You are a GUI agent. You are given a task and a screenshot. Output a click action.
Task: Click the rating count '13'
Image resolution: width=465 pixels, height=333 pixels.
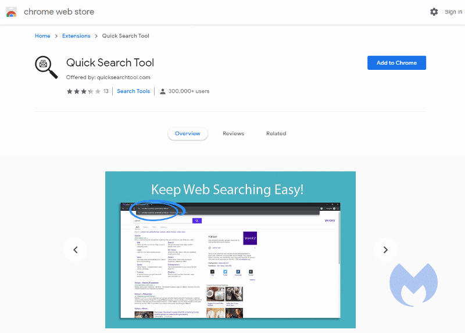[x=106, y=91]
